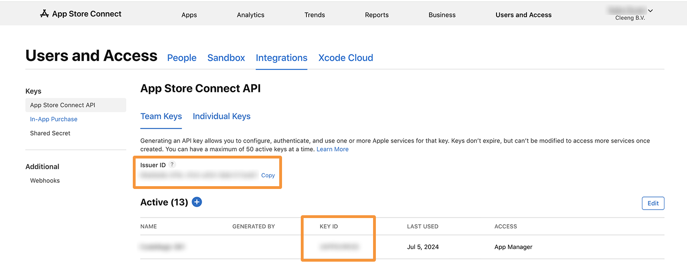Click the NAME column header

(149, 226)
